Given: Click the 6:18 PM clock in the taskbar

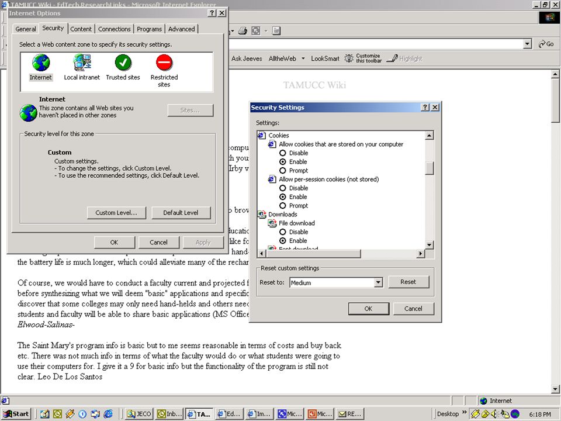Looking at the screenshot, I should tap(540, 414).
